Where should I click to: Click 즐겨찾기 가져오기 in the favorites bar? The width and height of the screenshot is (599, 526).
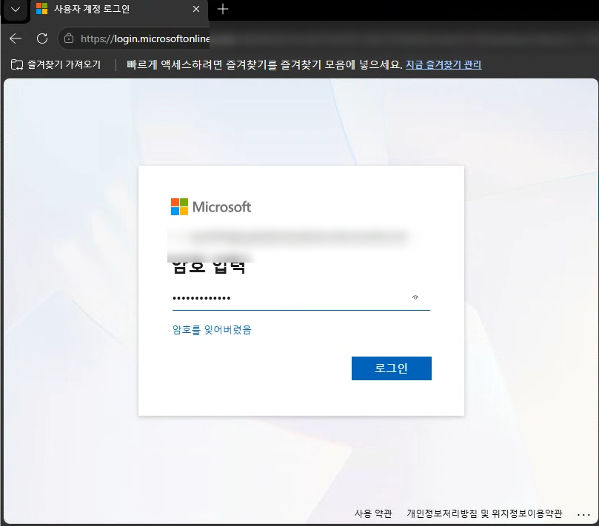(x=56, y=64)
